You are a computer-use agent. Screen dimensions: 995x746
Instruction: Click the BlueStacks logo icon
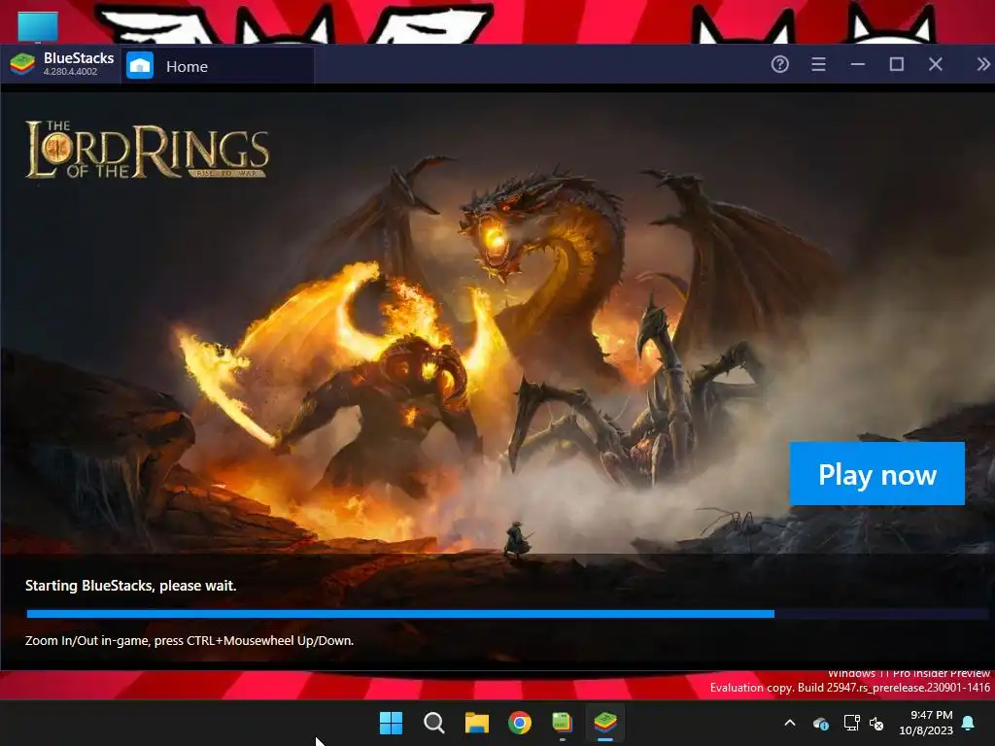click(x=22, y=64)
